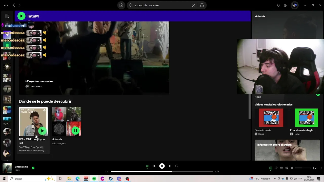Viewport: 324px width, 182px height.
Task: Show hidden system tray icons
Action: 275,179
